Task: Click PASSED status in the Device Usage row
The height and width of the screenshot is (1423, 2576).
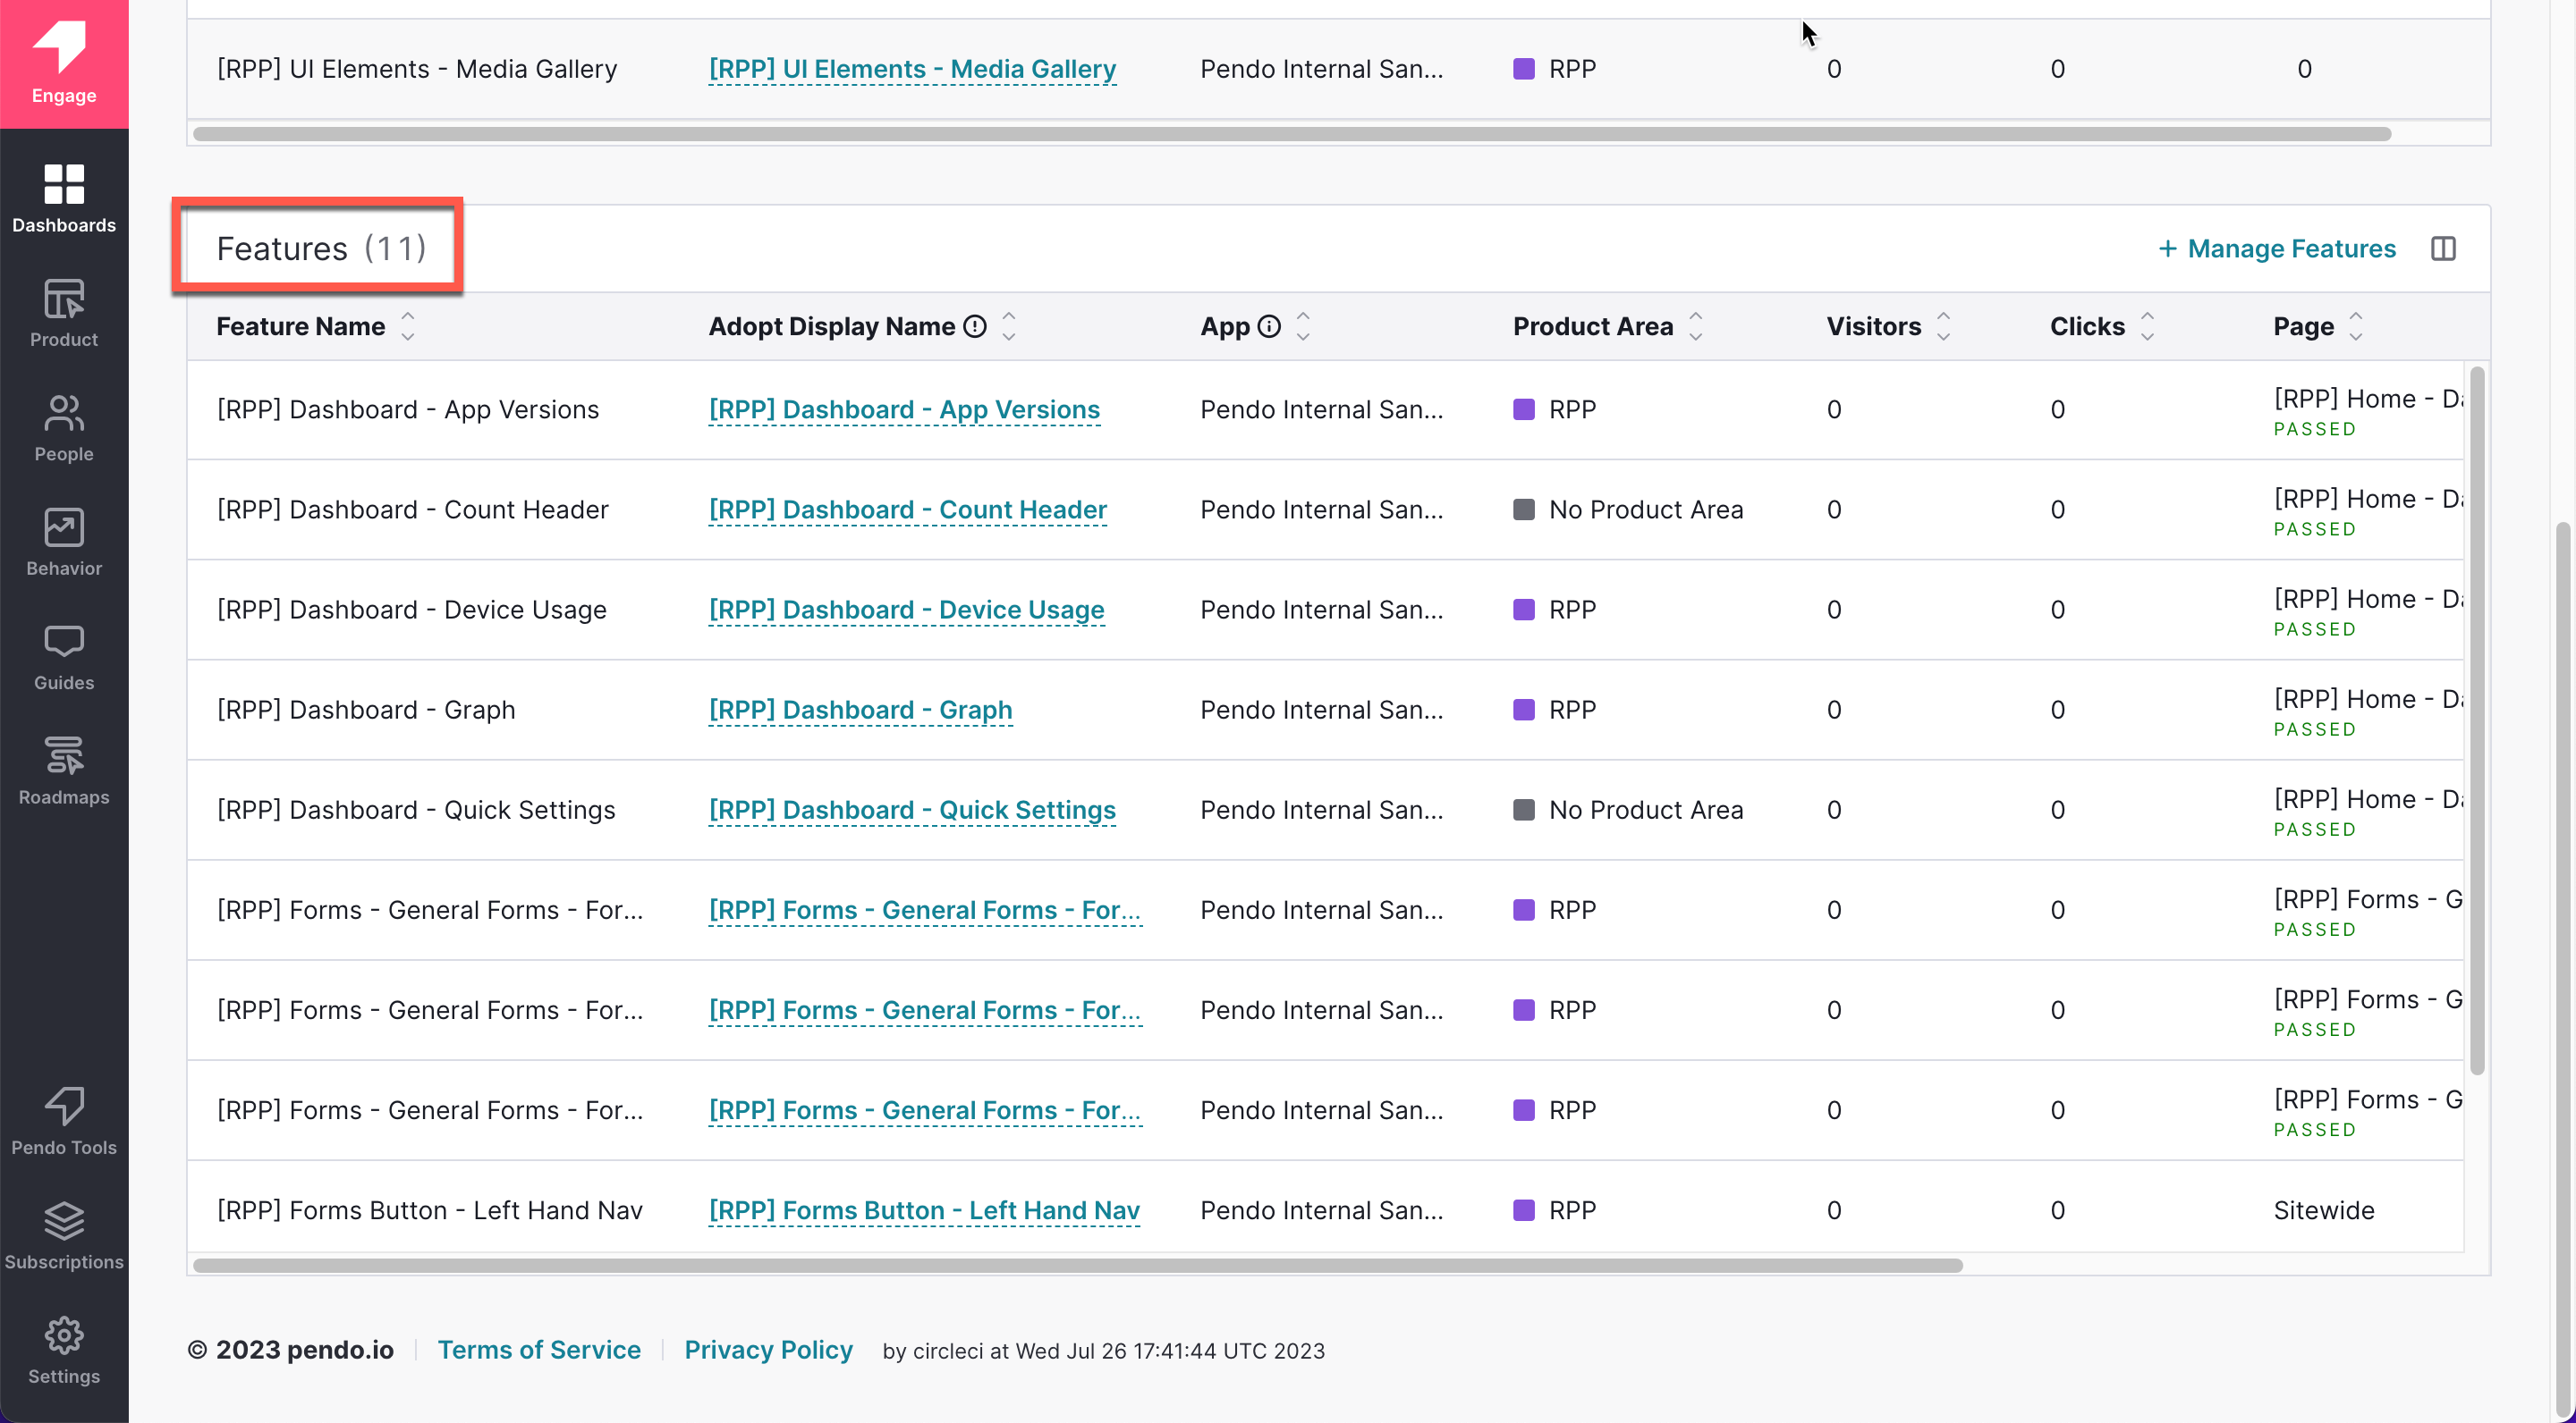Action: (2315, 629)
